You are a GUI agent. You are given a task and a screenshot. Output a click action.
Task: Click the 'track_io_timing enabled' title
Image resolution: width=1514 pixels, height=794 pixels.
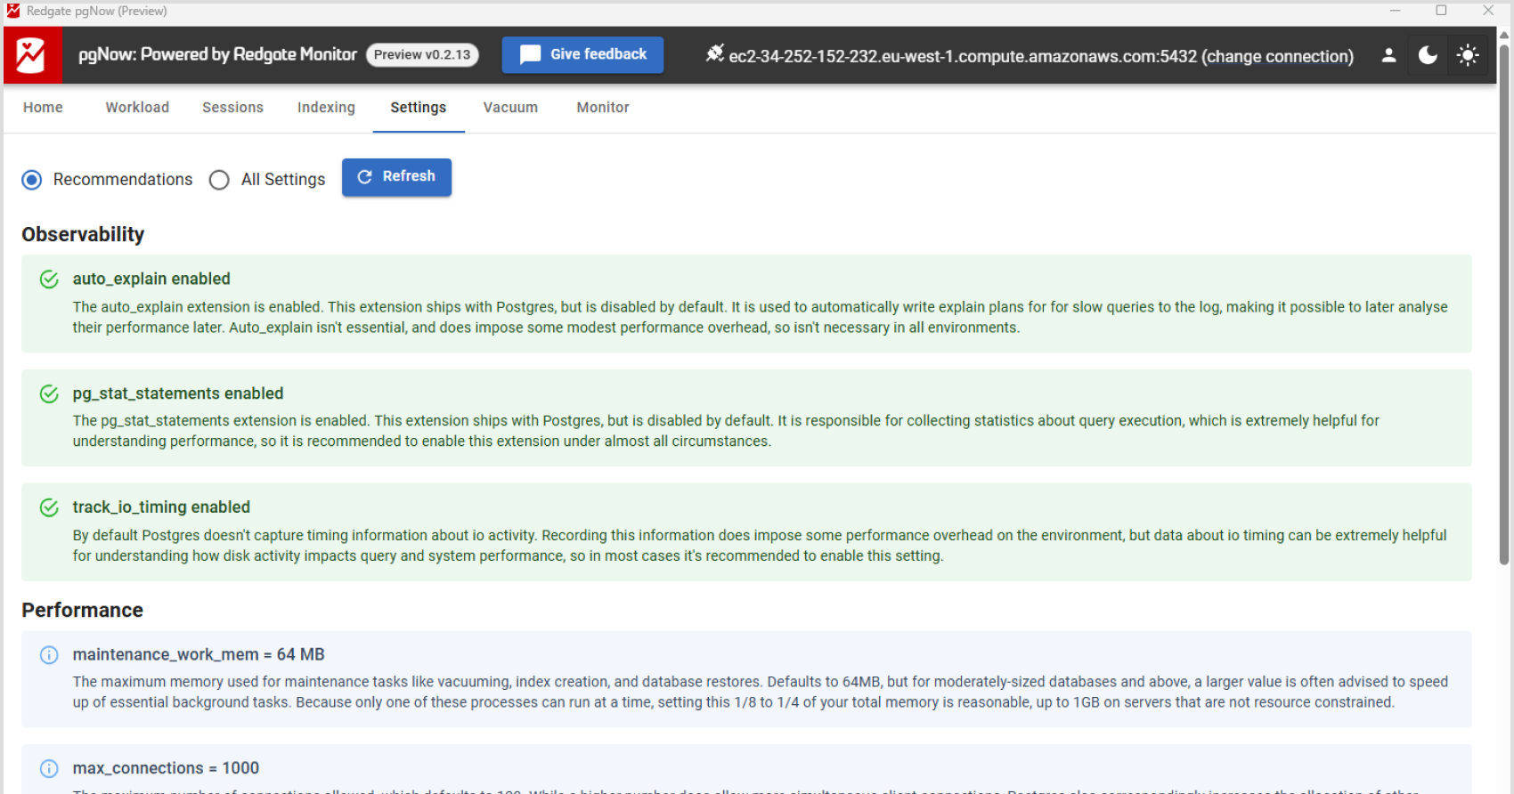click(161, 507)
